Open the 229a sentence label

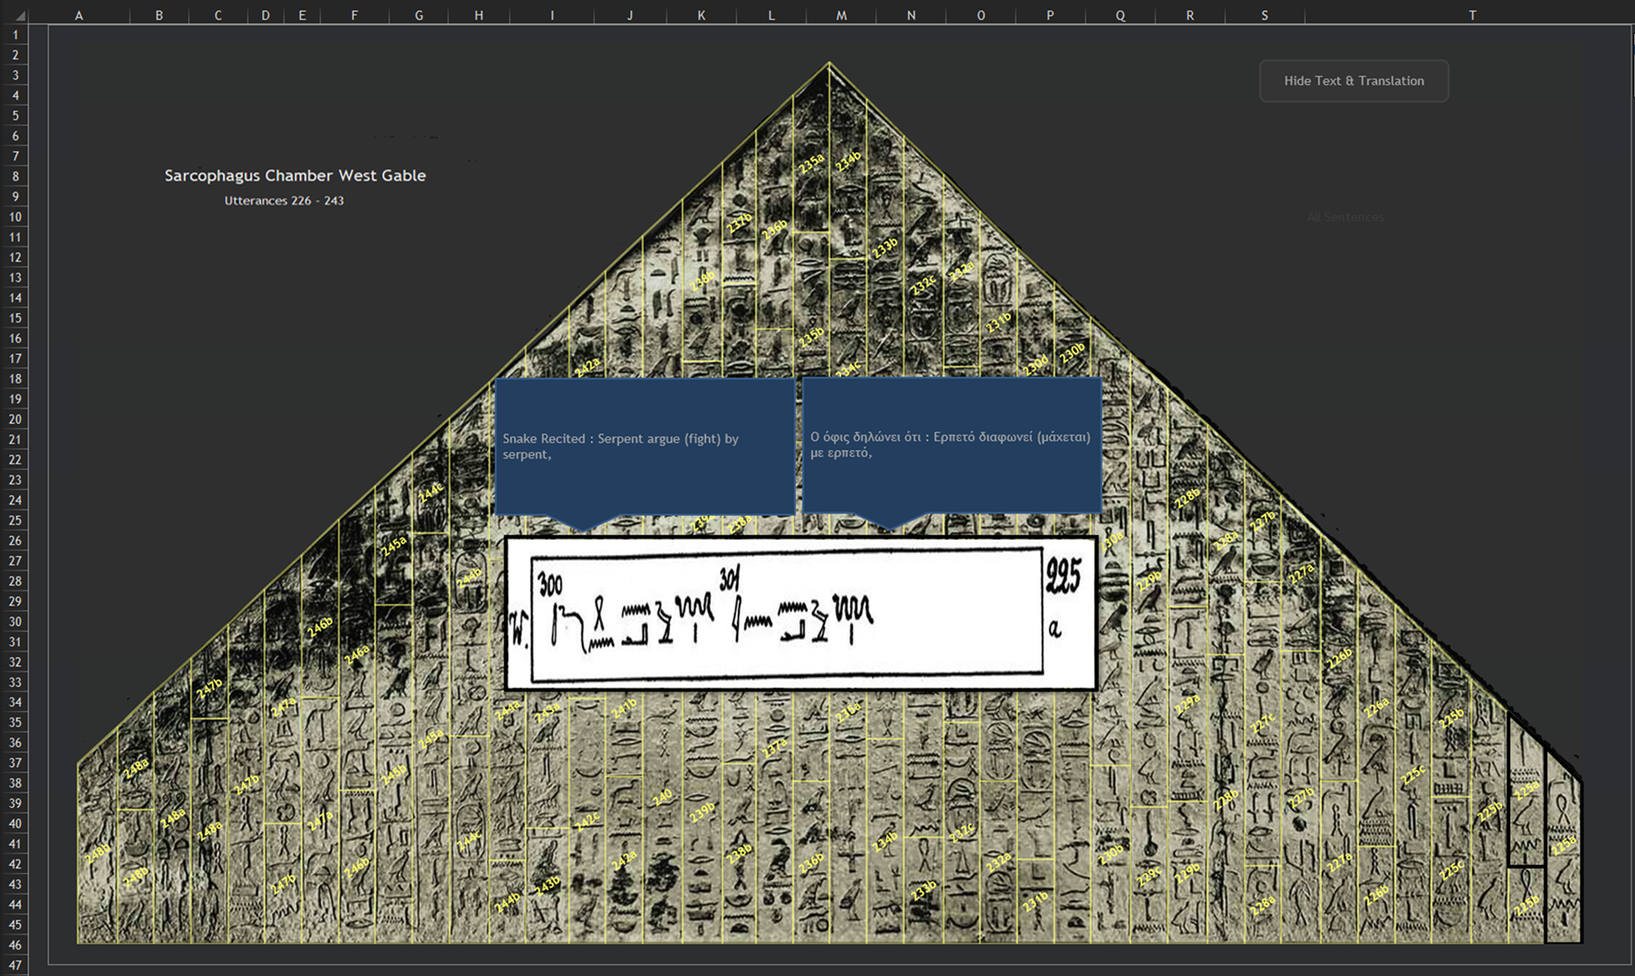pos(1187,703)
